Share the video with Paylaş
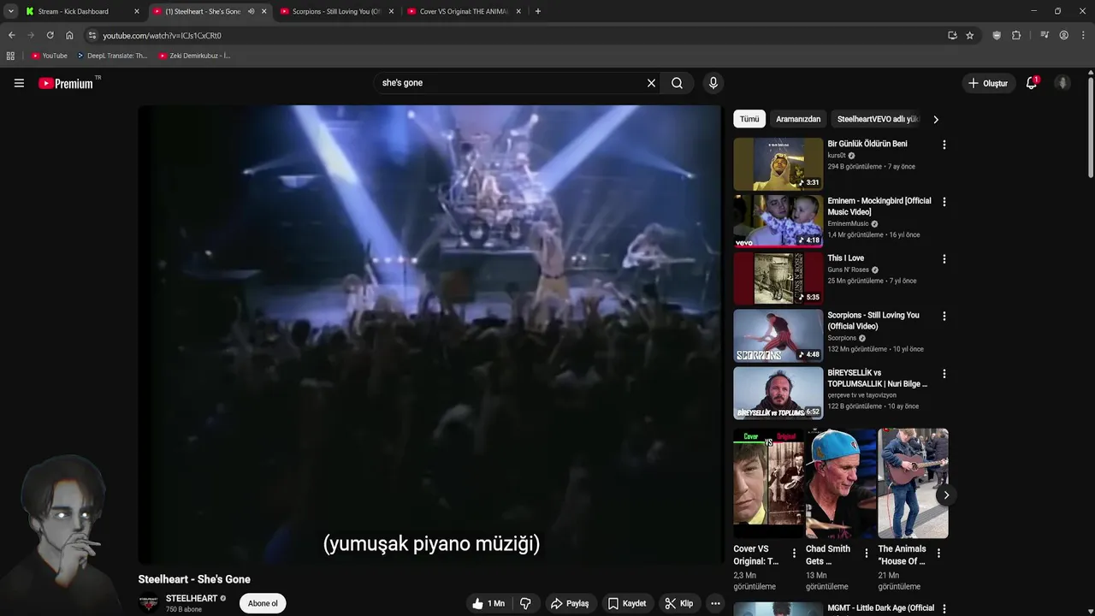 tap(570, 603)
